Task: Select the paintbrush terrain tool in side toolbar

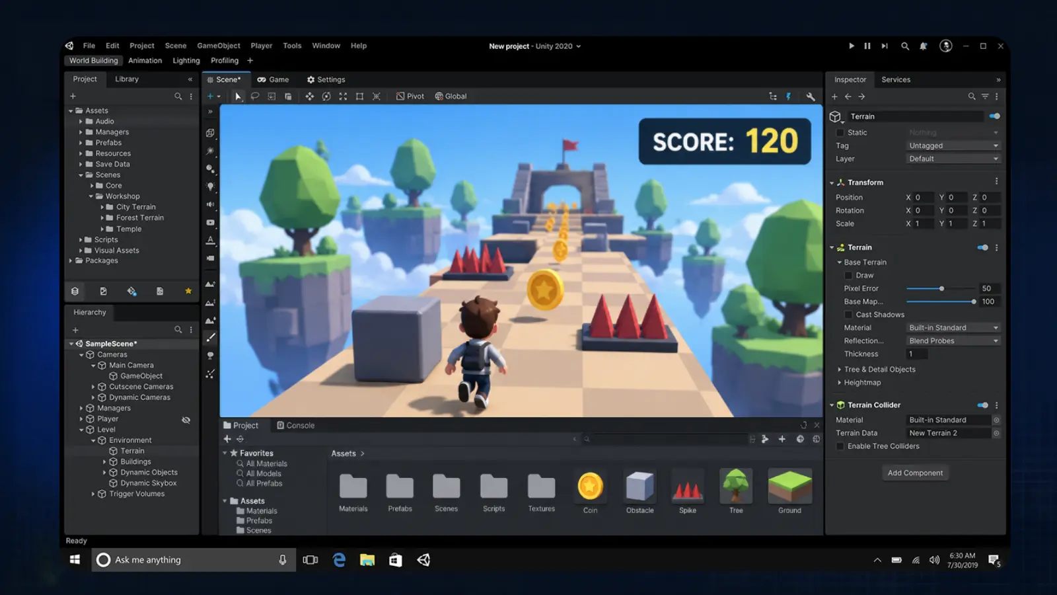Action: pyautogui.click(x=211, y=338)
